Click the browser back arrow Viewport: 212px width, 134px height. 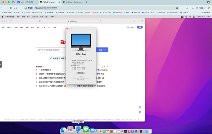[x=3, y=8]
